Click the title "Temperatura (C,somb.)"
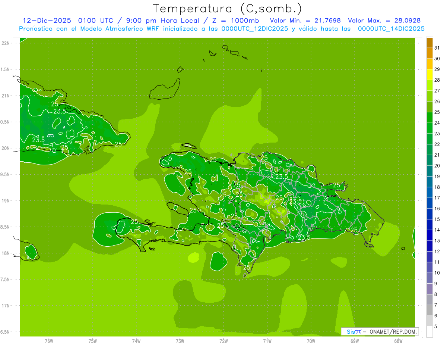This screenshot has height=346, width=447. (228, 8)
